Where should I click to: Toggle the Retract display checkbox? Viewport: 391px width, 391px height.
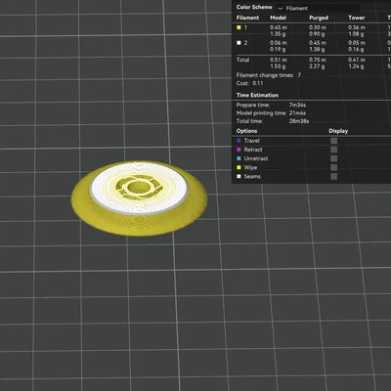[334, 150]
